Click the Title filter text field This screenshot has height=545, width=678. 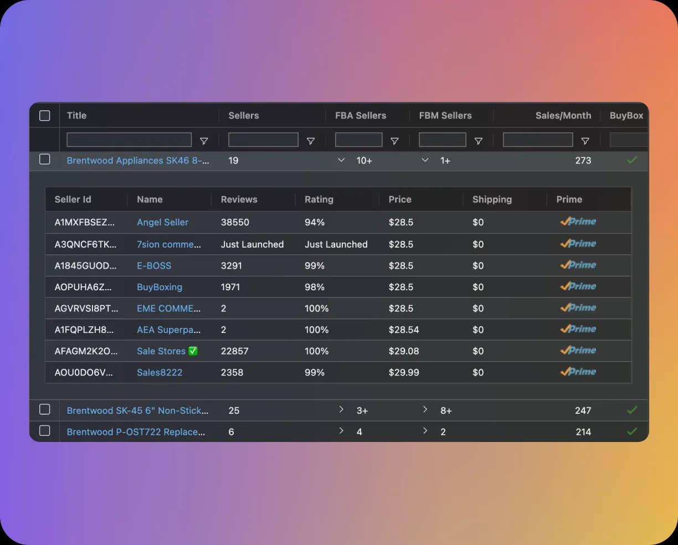pyautogui.click(x=129, y=140)
